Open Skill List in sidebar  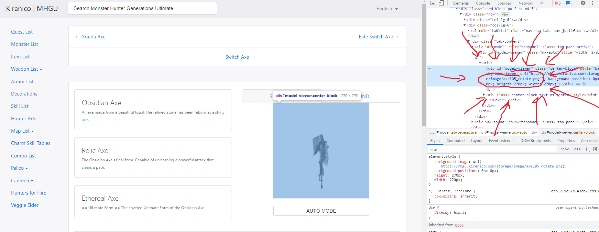(20, 106)
